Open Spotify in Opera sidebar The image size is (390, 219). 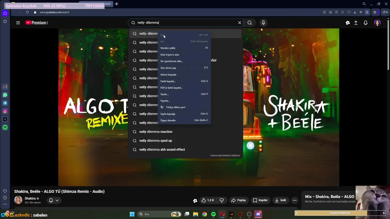(x=5, y=127)
